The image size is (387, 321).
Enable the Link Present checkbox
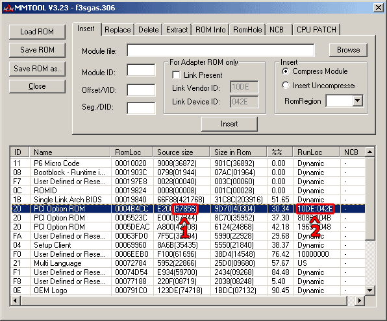point(176,75)
